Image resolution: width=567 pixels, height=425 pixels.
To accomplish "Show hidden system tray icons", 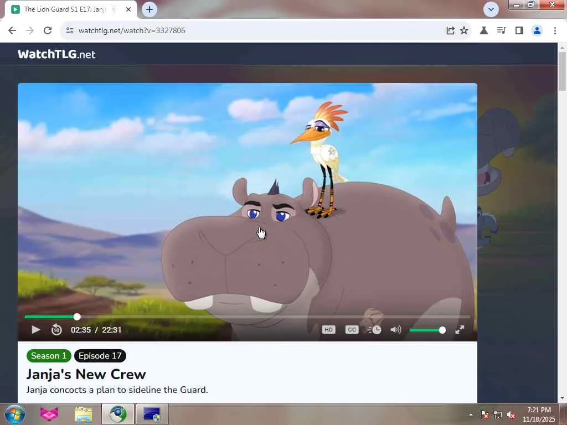I will (x=471, y=414).
